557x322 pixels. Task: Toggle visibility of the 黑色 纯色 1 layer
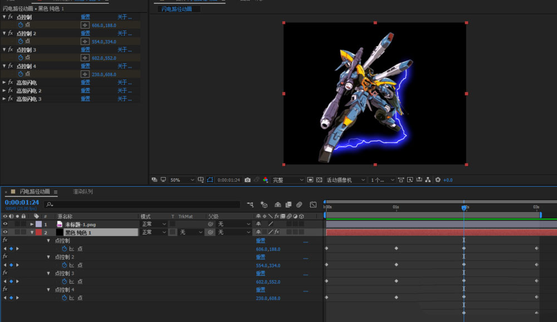click(6, 232)
